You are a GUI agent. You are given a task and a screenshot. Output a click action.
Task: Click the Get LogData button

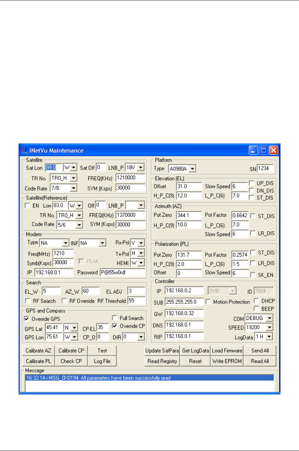[195, 351]
